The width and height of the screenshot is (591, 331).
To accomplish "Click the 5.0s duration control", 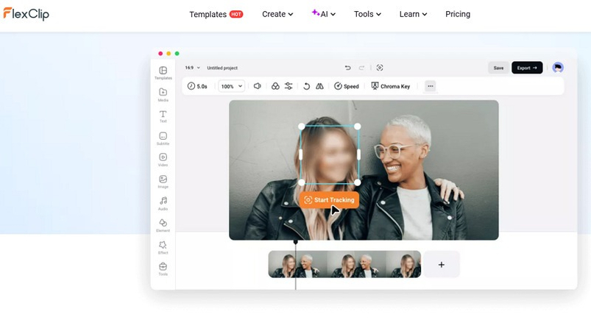I will pos(197,86).
